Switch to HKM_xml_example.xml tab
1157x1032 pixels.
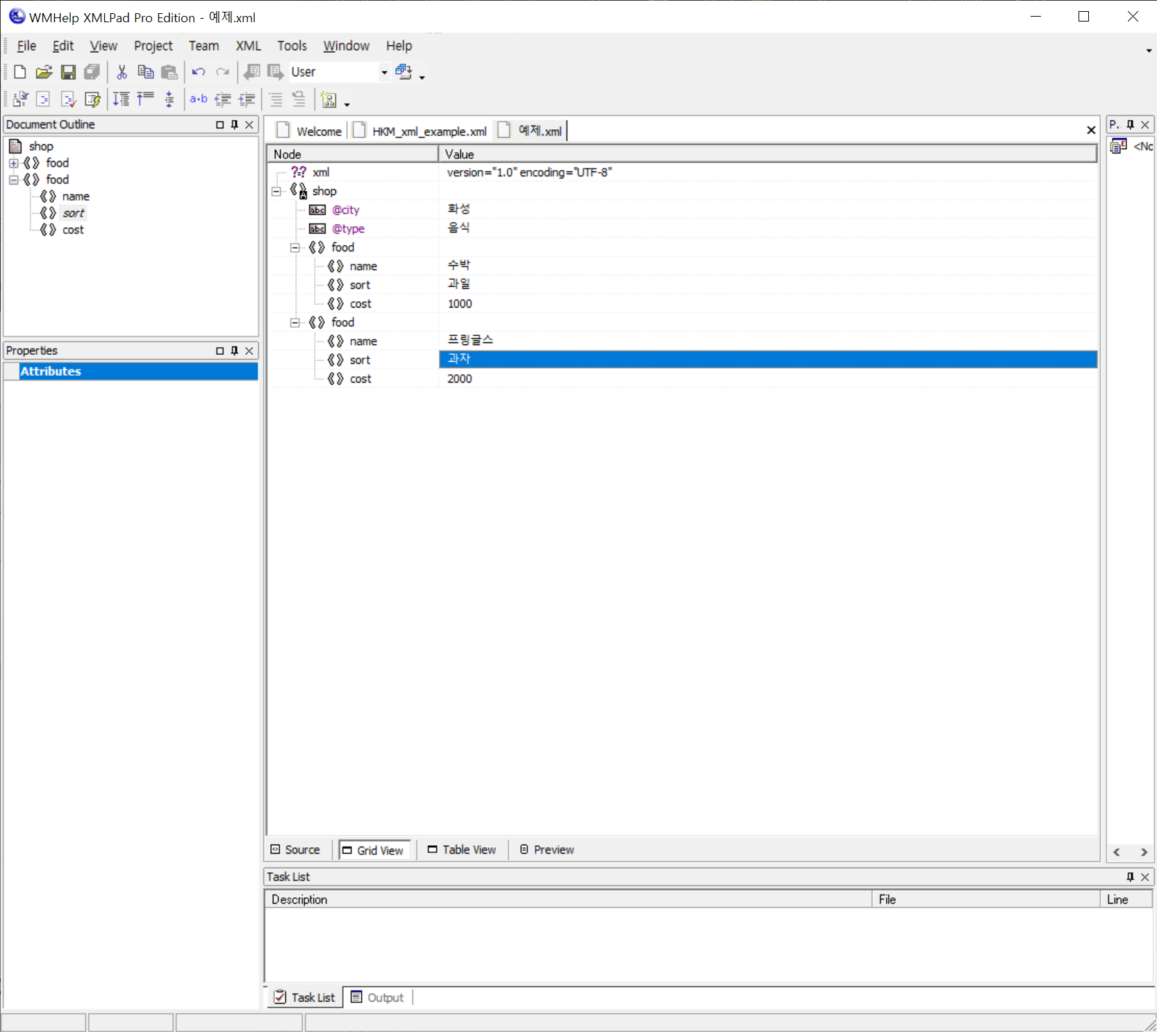coord(421,131)
